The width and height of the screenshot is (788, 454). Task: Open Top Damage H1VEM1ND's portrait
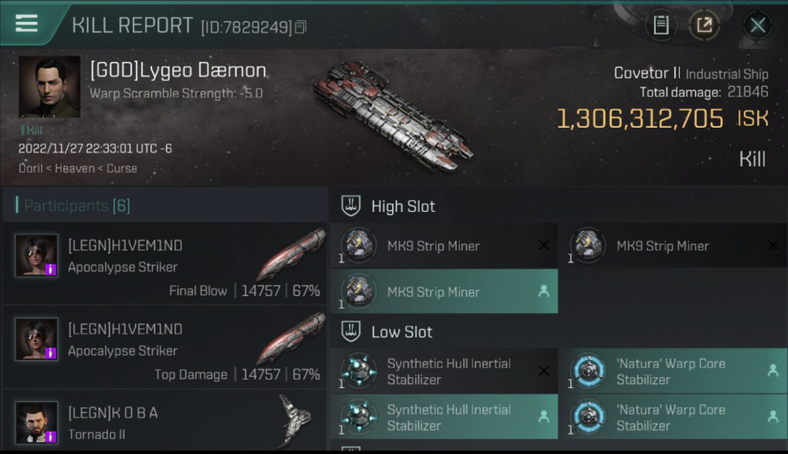click(x=36, y=339)
